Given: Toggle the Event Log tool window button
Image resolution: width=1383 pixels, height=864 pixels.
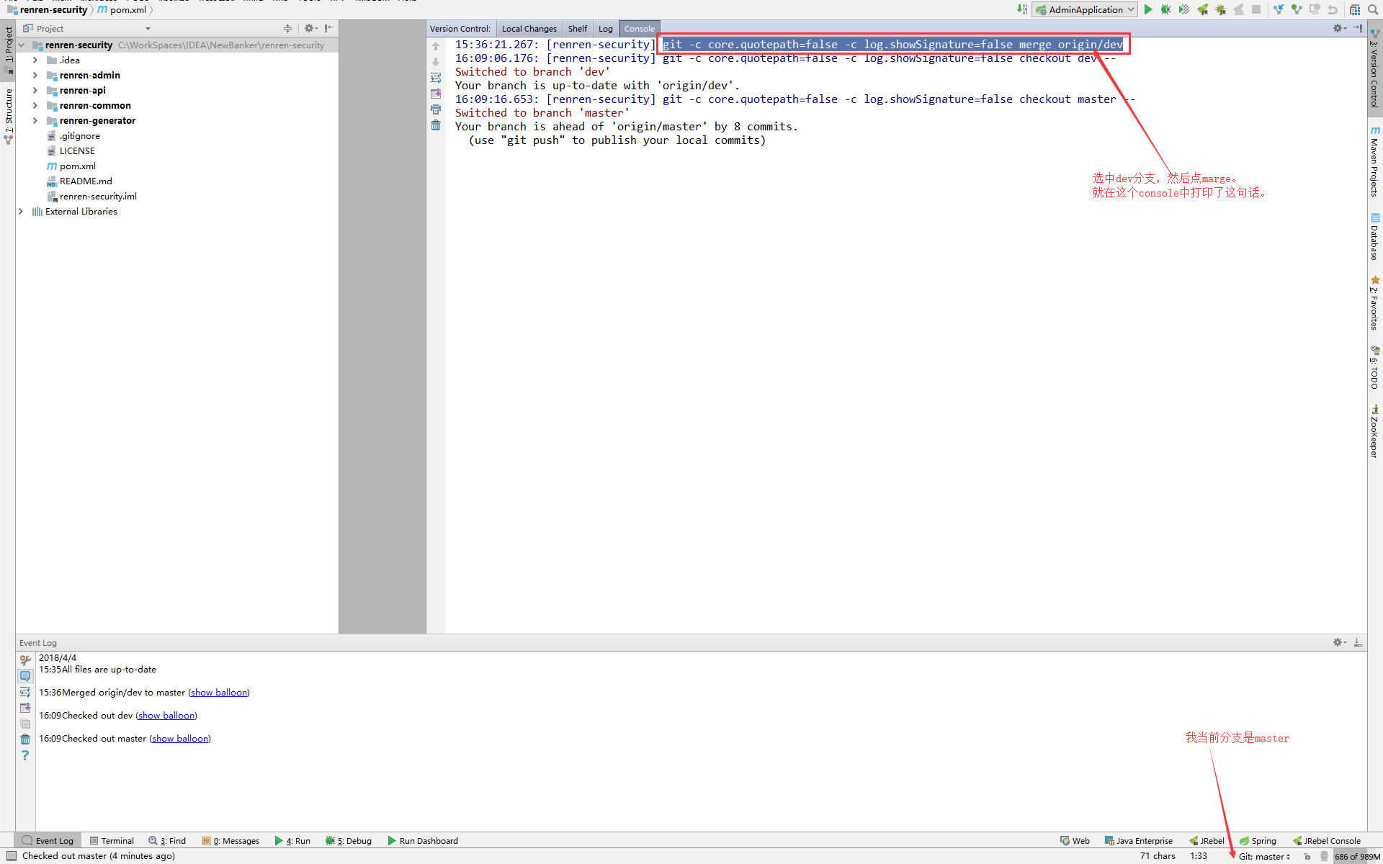Looking at the screenshot, I should 48,840.
